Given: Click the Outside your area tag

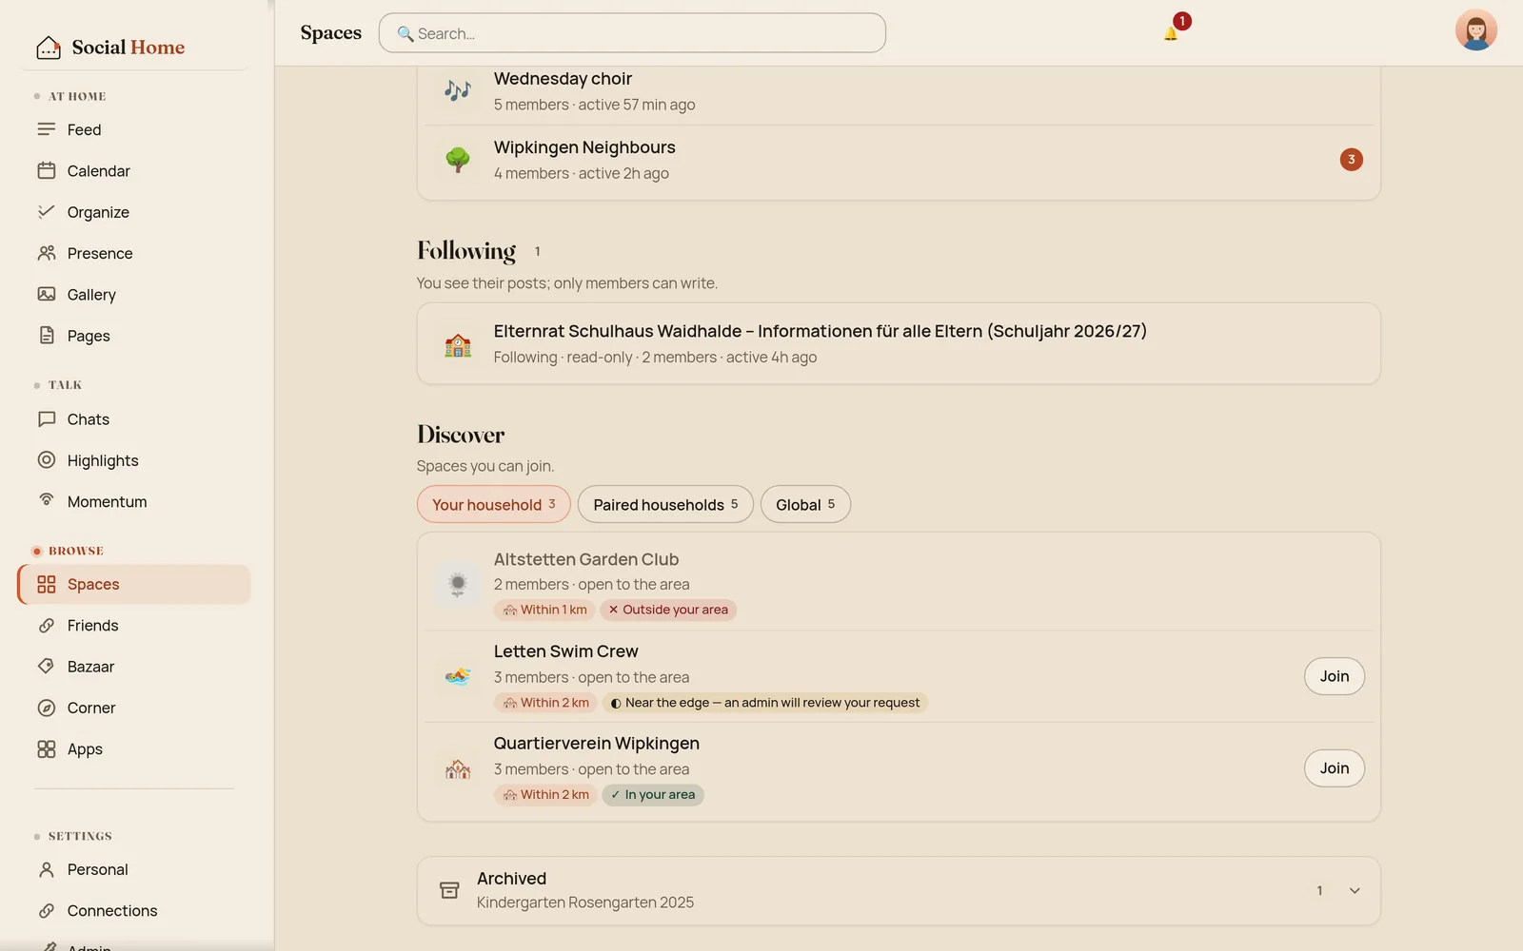Looking at the screenshot, I should click(x=668, y=610).
